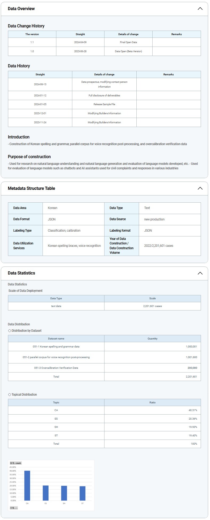Screen dimensions: 210x520
Task: Click the Labeling Type field label
Action: [22, 231]
